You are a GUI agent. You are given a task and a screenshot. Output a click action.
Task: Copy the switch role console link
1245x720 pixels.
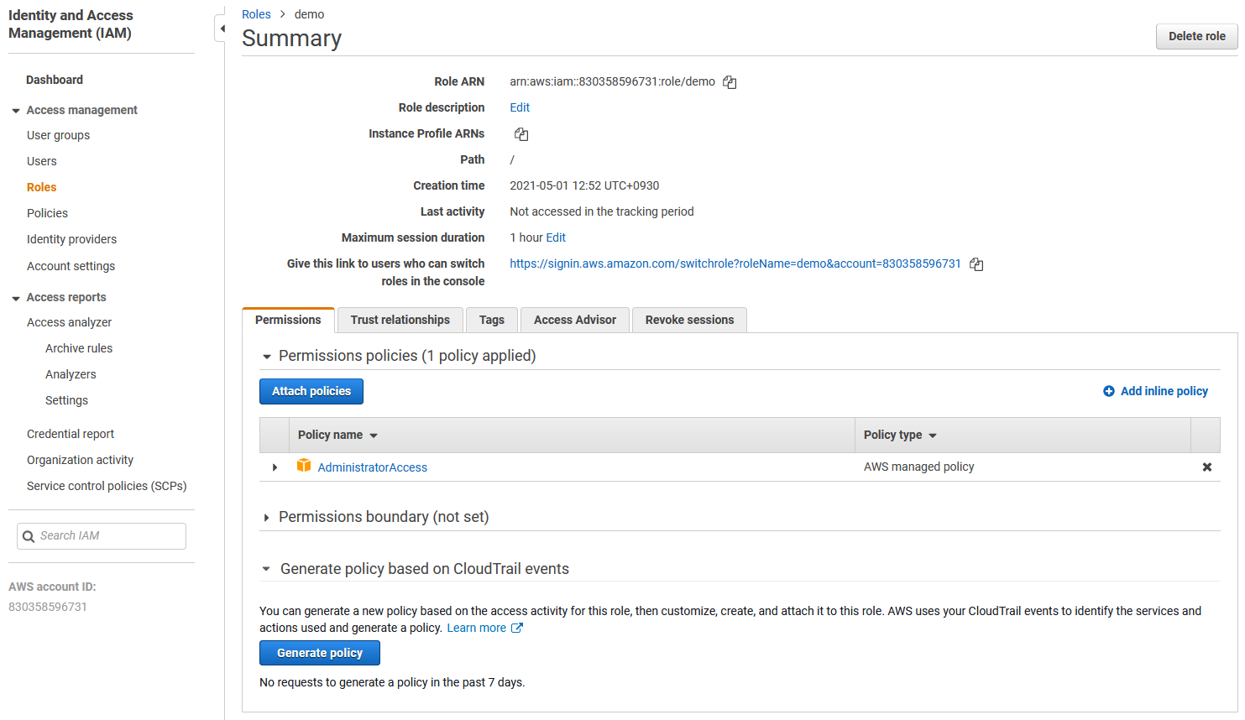(x=976, y=264)
